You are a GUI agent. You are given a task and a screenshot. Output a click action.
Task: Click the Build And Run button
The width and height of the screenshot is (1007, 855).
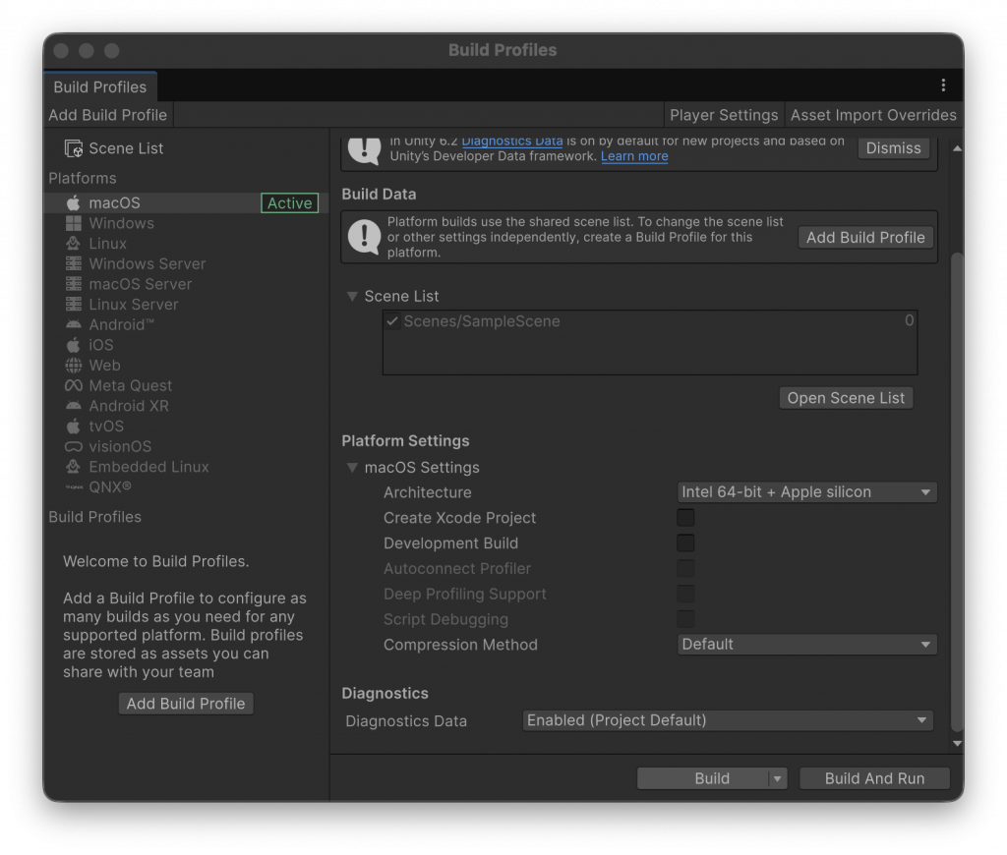click(x=874, y=778)
